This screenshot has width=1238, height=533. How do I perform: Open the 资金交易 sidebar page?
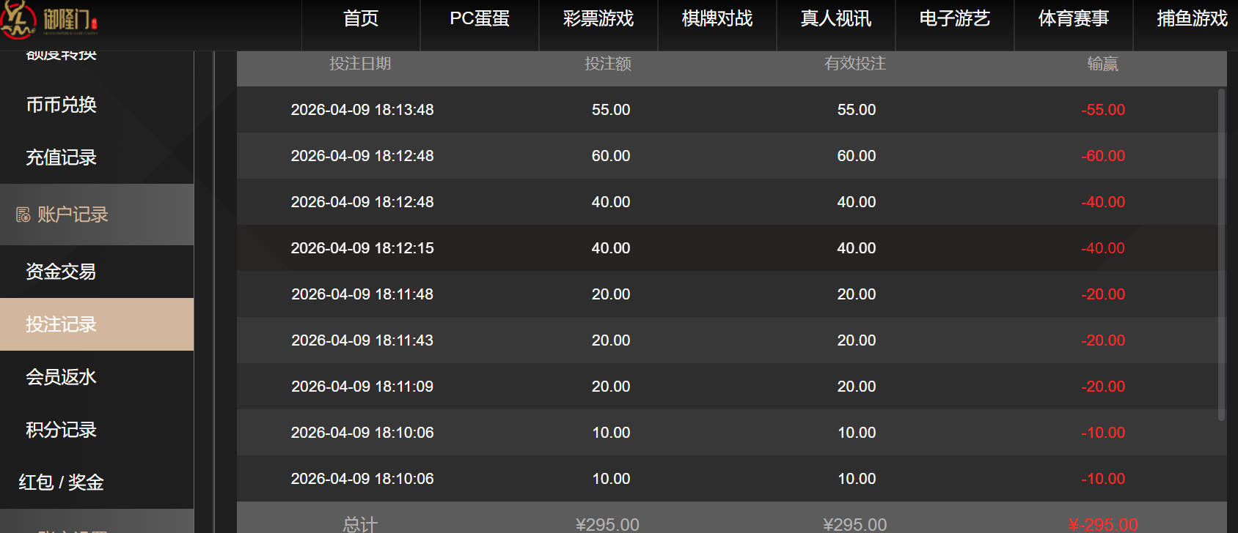(x=62, y=272)
